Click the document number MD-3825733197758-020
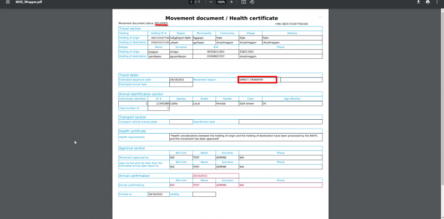444x219 pixels. 291,24
